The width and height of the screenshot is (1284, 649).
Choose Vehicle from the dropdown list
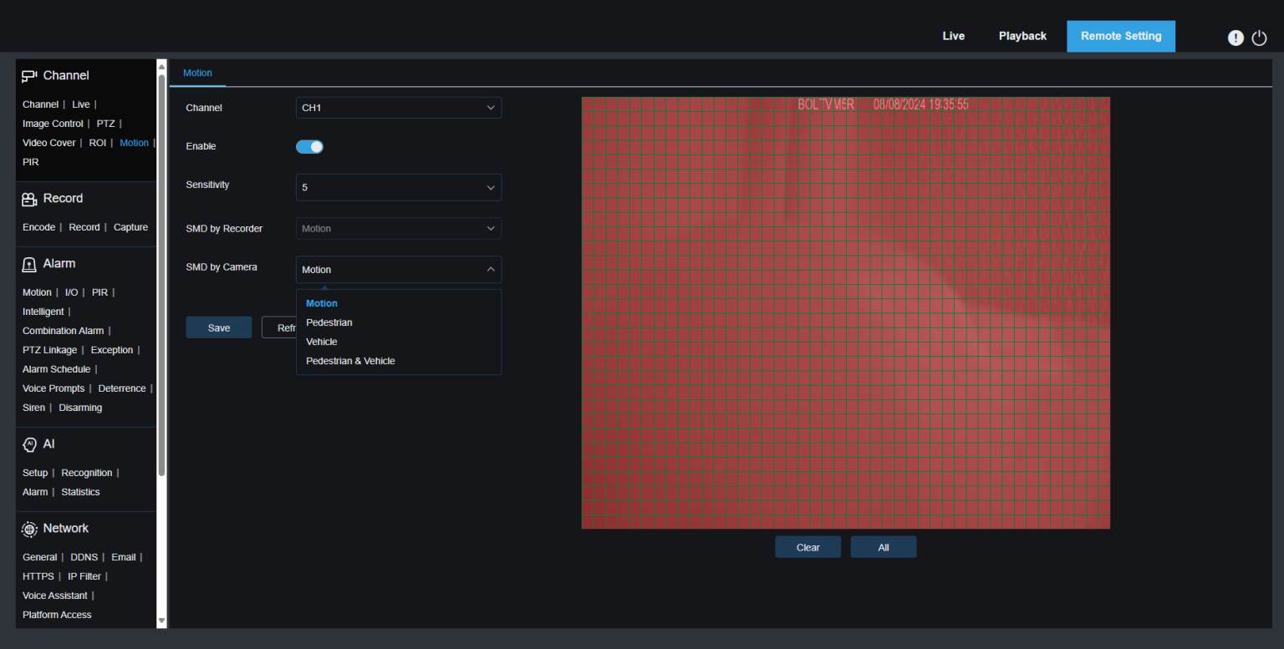[322, 342]
